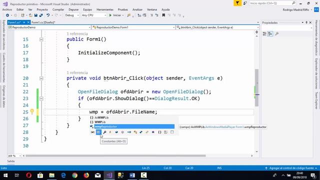This screenshot has height=180, width=320.
Task: Click the Comment selected lines icon
Action: pyautogui.click(x=151, y=15)
